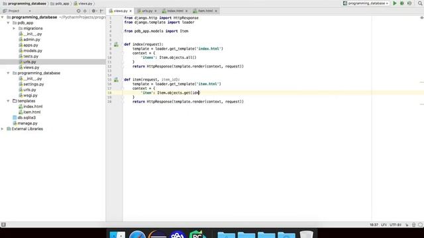The height and width of the screenshot is (238, 424).
Task: Run the programming_database configuration with green play
Action: (x=395, y=3)
